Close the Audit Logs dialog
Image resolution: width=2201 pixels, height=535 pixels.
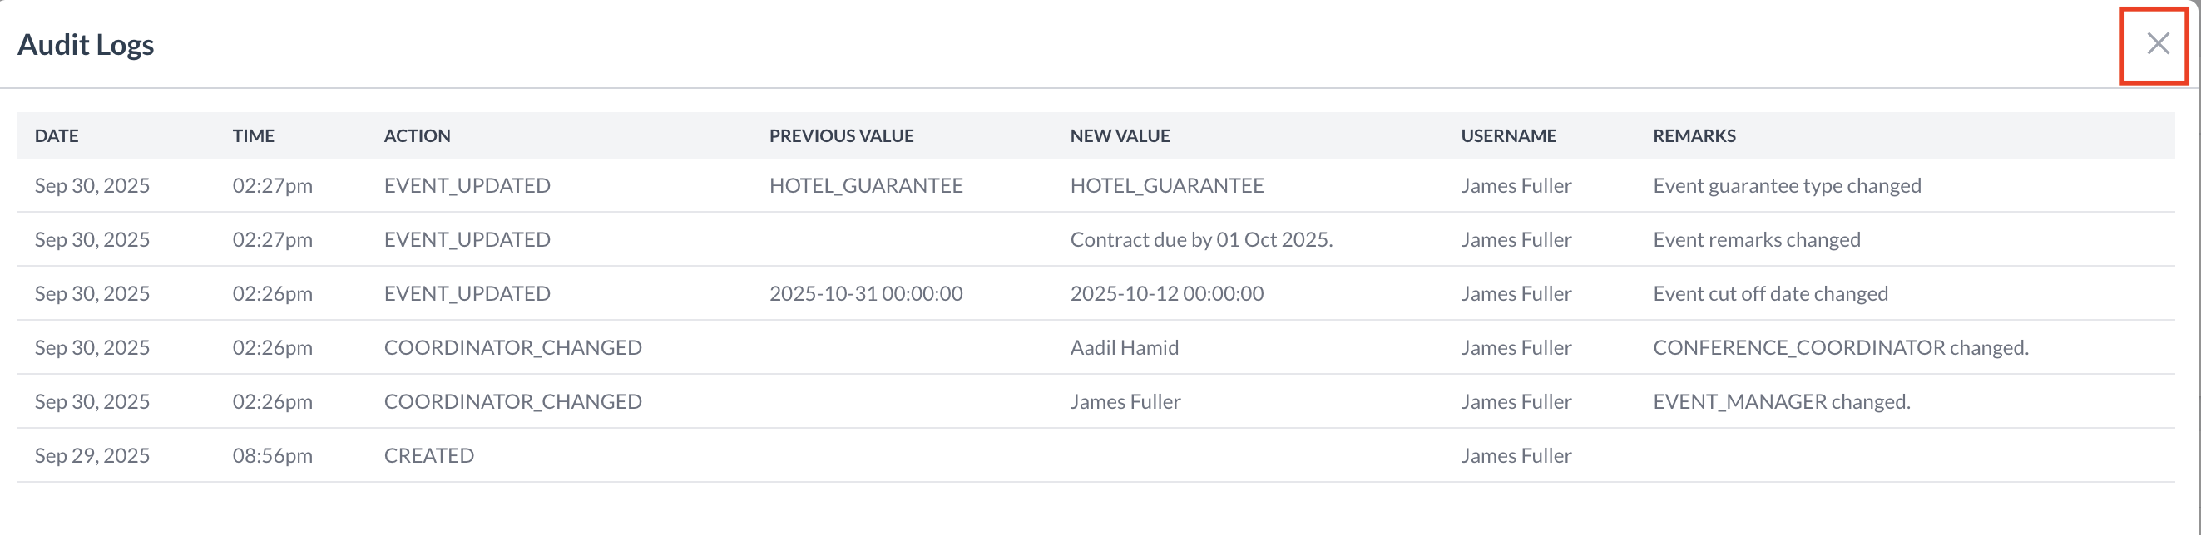point(2157,43)
